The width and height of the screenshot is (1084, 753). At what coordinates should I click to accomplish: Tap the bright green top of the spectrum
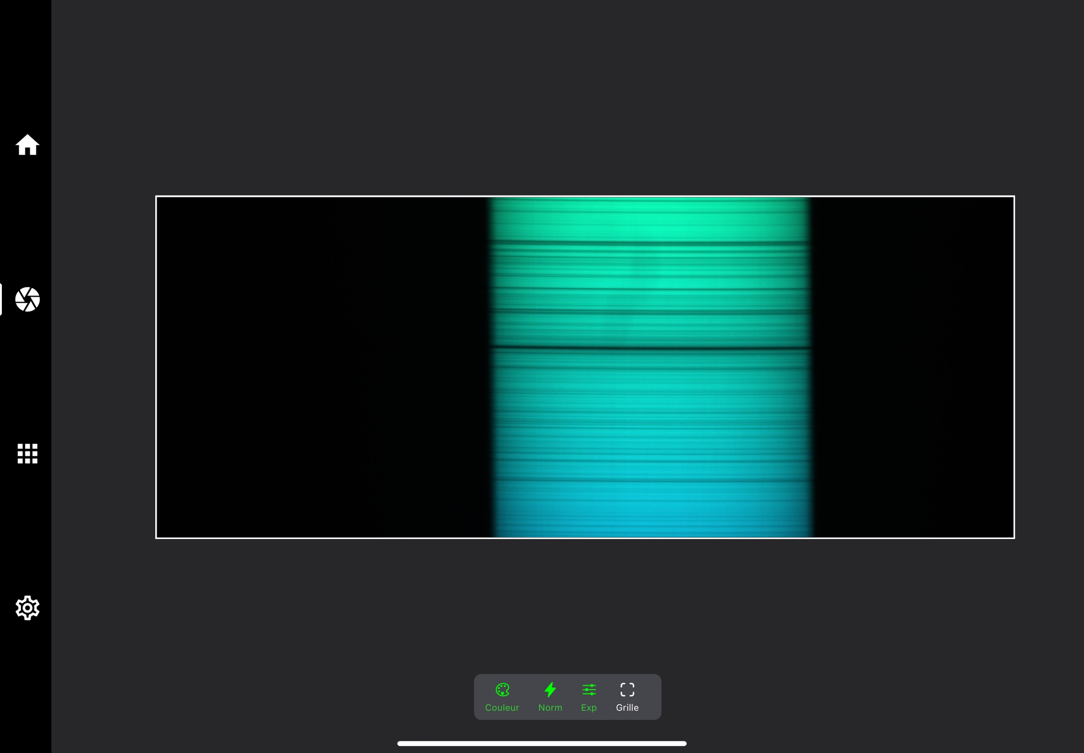tap(650, 222)
